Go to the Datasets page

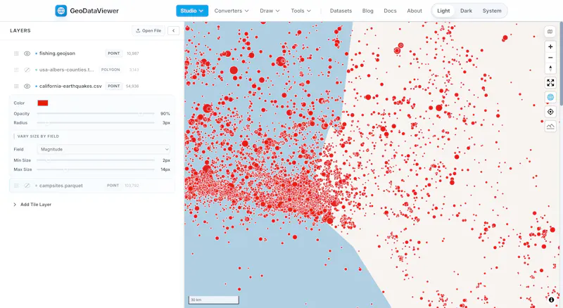pyautogui.click(x=341, y=11)
